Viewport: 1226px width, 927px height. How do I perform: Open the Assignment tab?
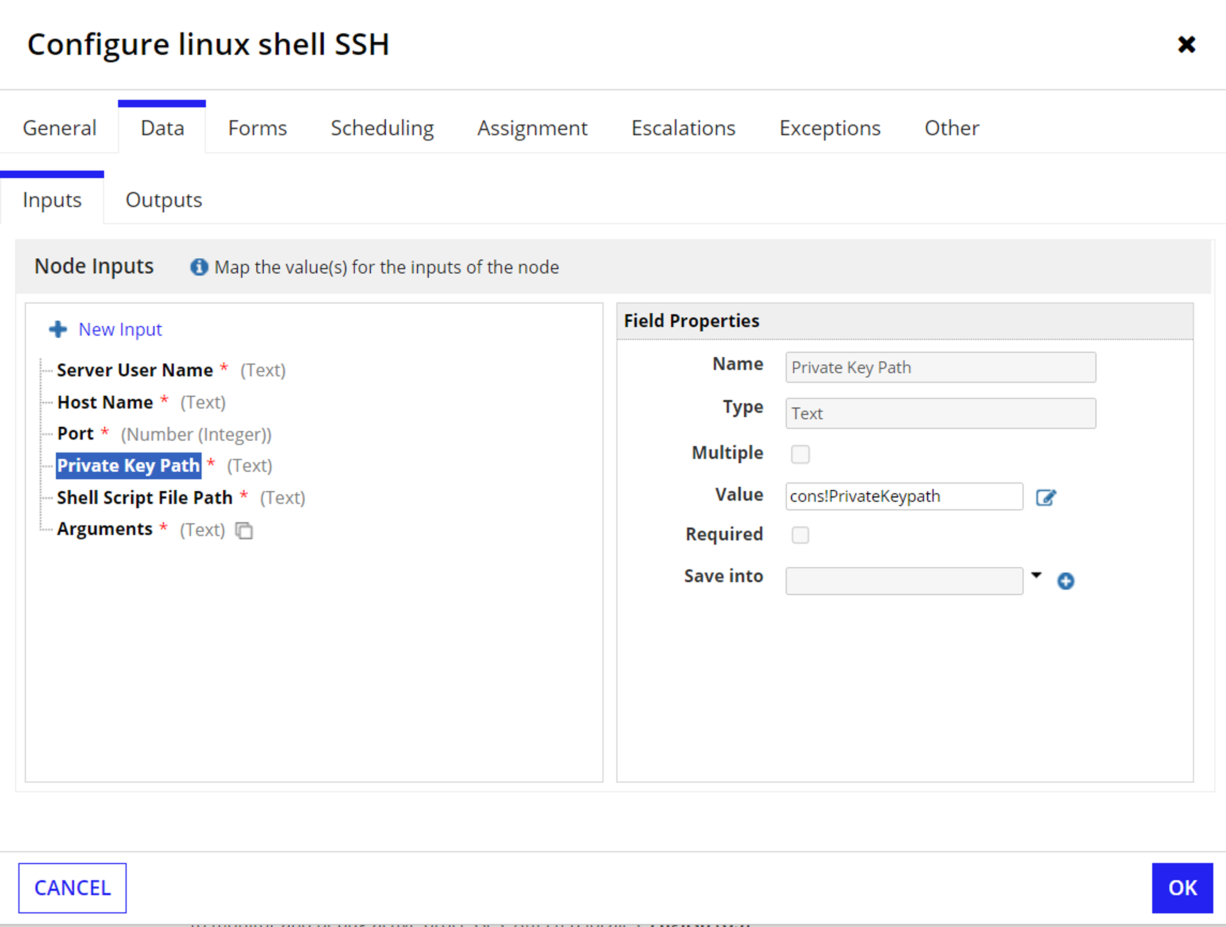[532, 128]
